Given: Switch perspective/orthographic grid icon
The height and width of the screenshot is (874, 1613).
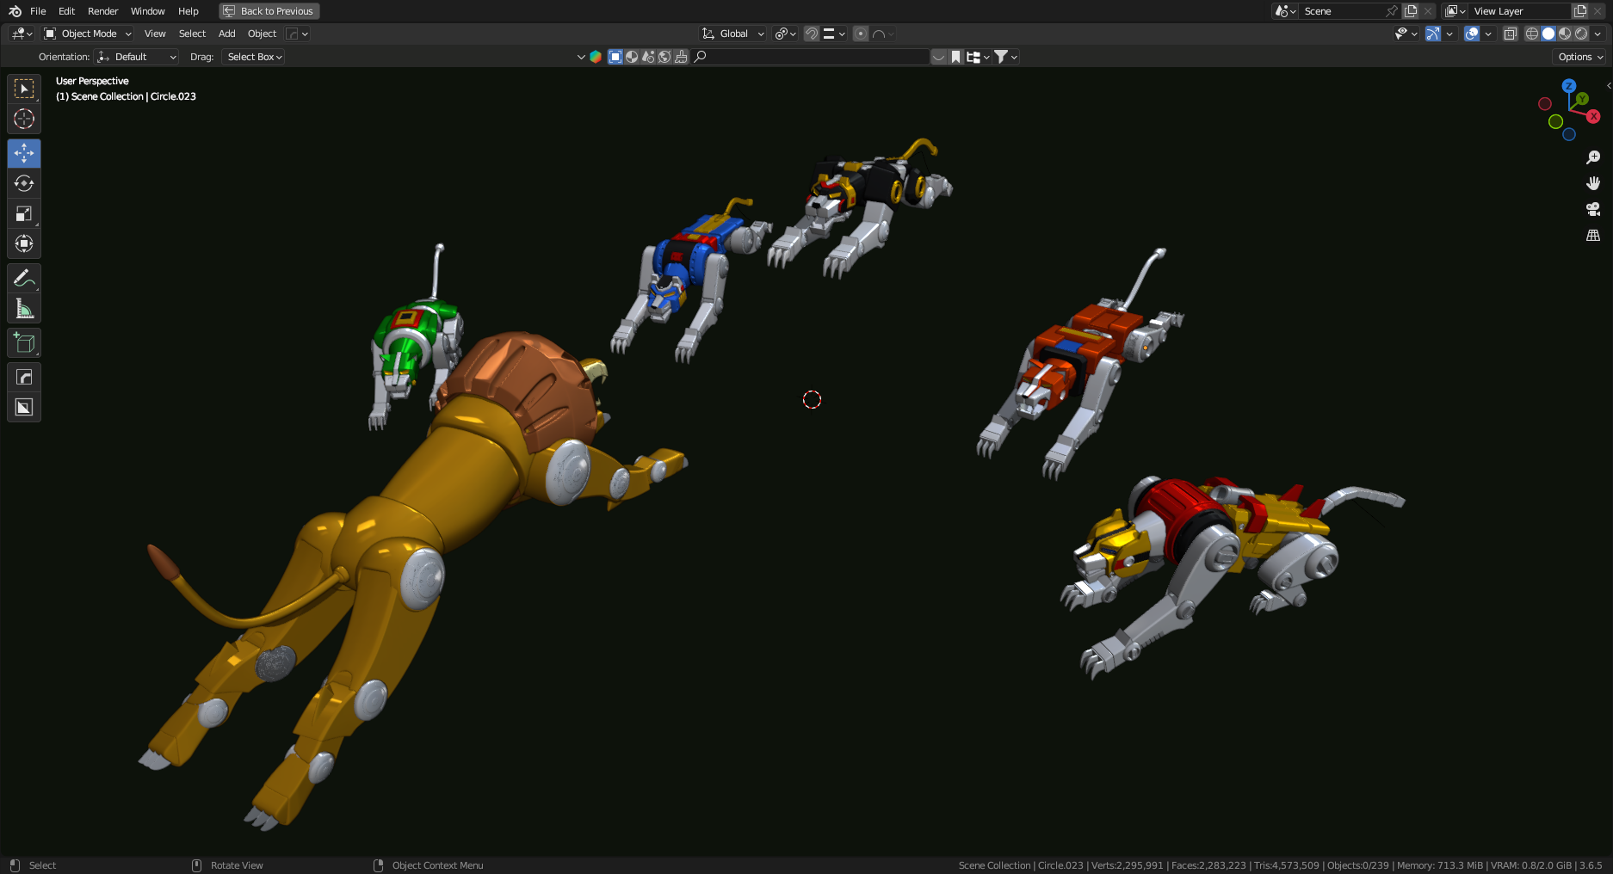Looking at the screenshot, I should (x=1593, y=235).
